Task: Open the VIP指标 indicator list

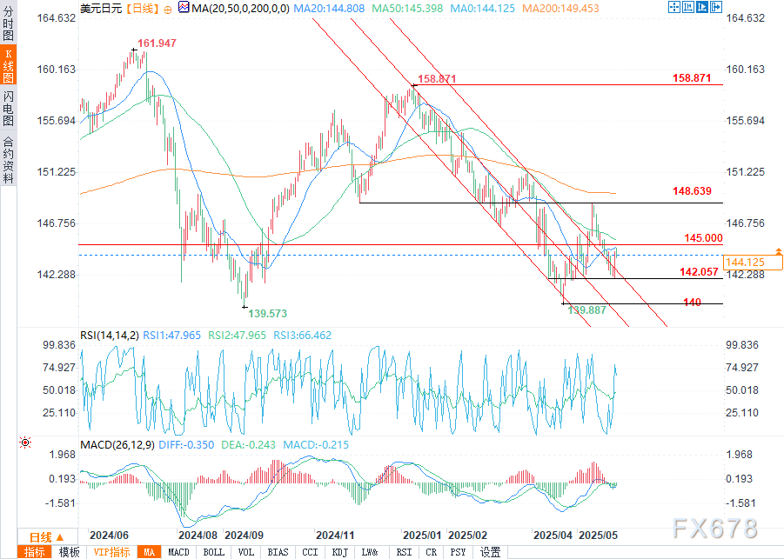Action: [111, 552]
